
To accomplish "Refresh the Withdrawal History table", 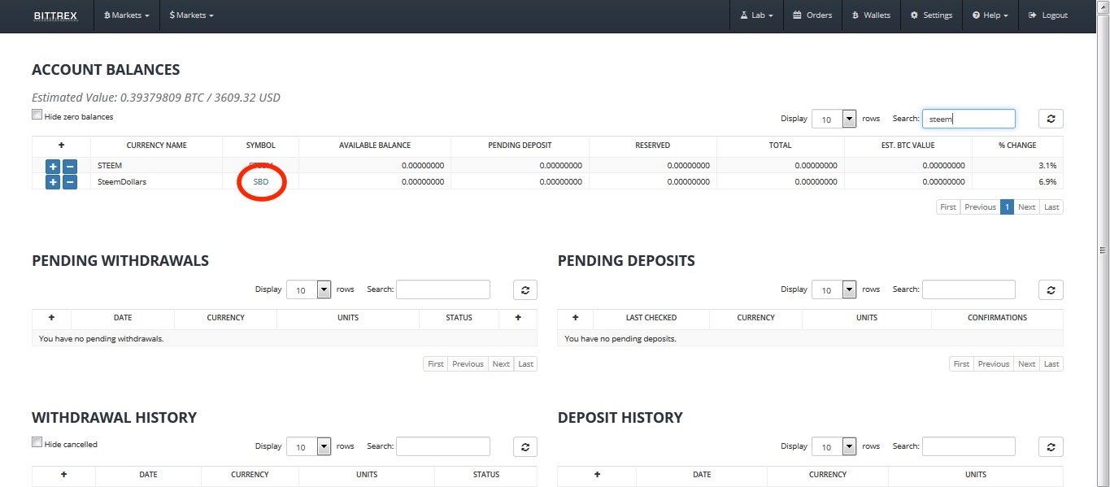I will [x=525, y=446].
